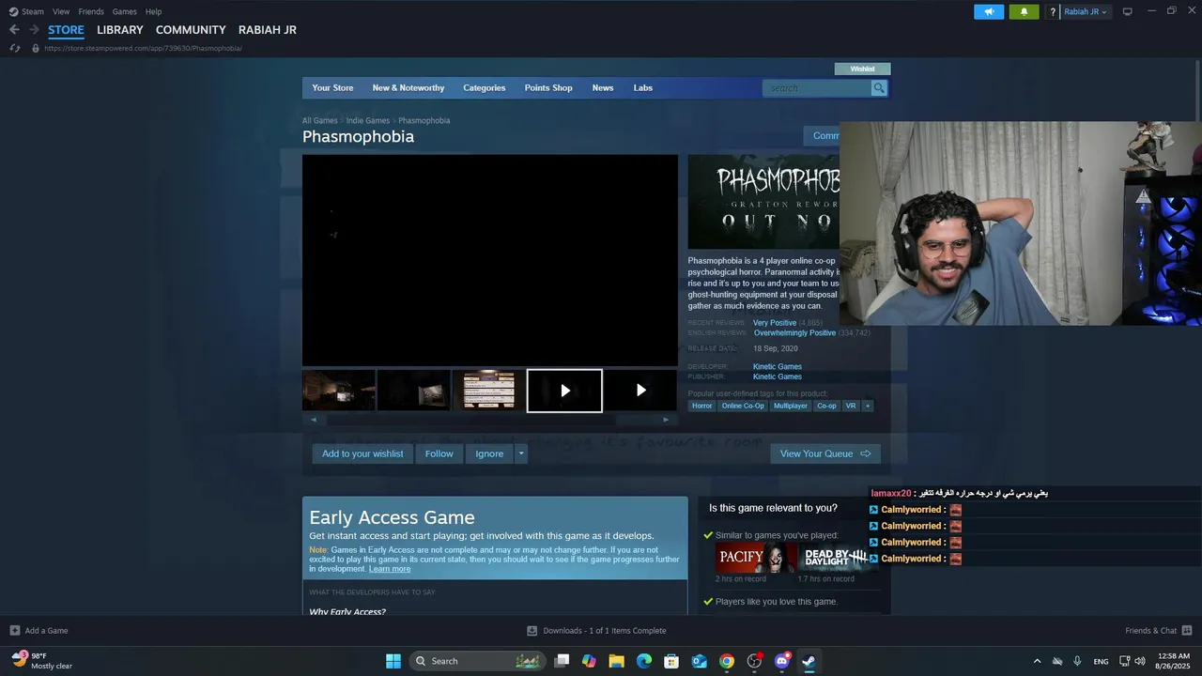Open Microsoft Store from taskbar

(x=671, y=661)
